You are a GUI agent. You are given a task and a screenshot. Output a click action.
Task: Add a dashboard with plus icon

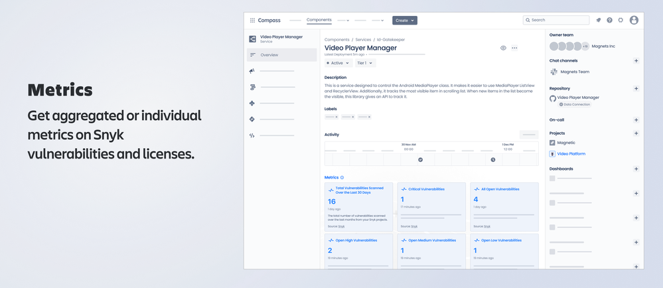pos(636,169)
